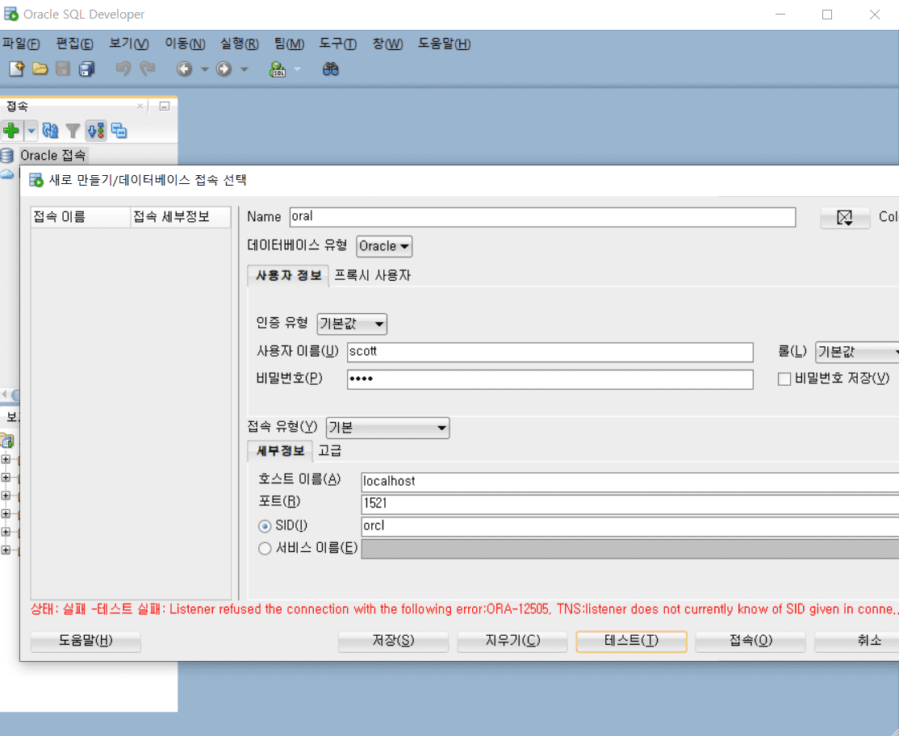Open the 이동(N) menu
This screenshot has width=899, height=736.
click(x=185, y=44)
